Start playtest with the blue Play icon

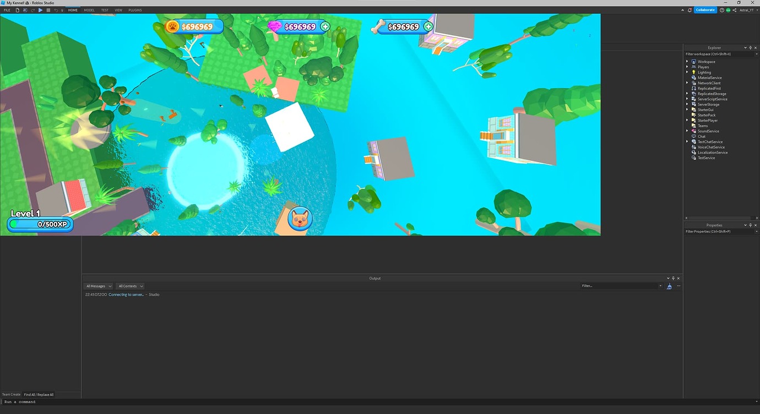coord(40,10)
